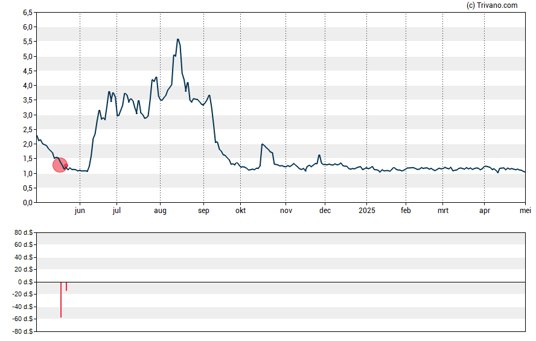This screenshot has height=341, width=536.
Task: Click the '3,5' y-axis value
Action: 28,100
